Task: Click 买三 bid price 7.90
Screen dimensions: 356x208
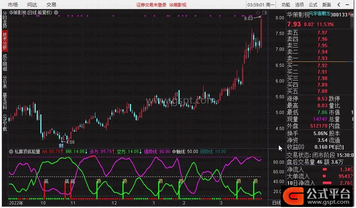Action: [322, 78]
